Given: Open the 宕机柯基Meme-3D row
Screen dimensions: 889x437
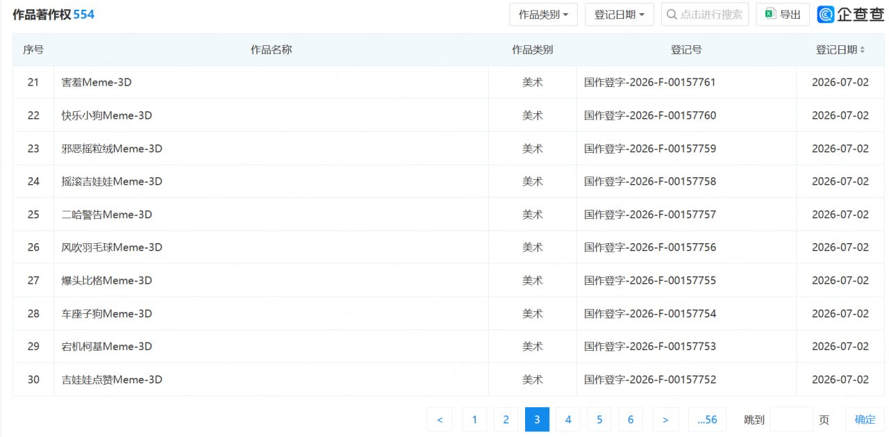Looking at the screenshot, I should (x=449, y=346).
